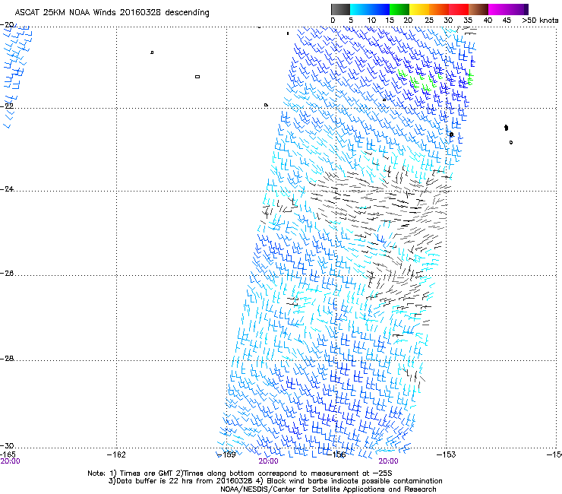Click the '10' label under the color bar
This screenshot has width=562, height=494.
(371, 21)
